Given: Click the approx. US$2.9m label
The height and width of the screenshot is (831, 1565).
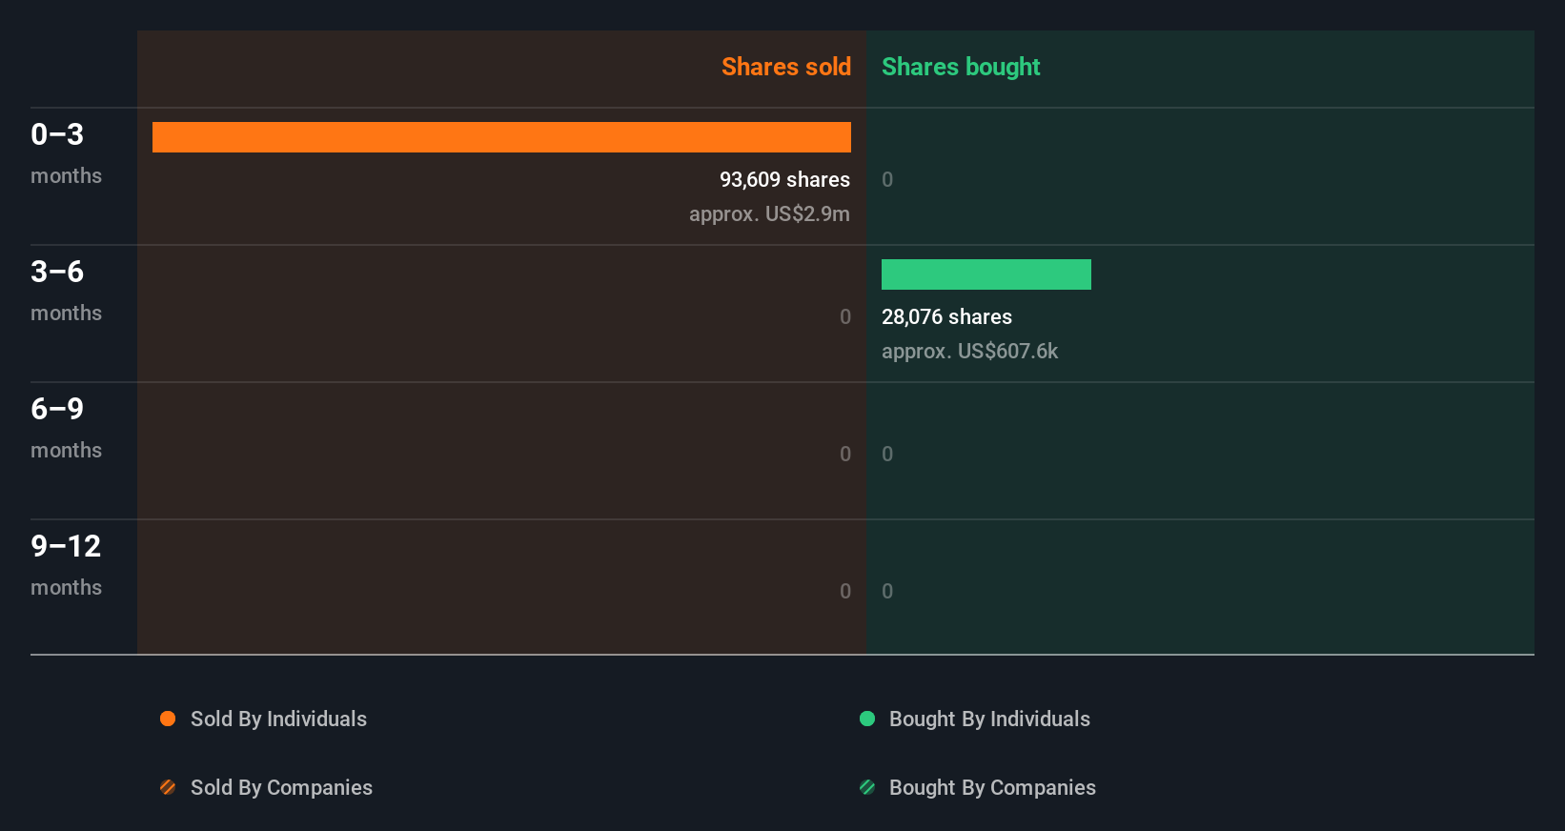Looking at the screenshot, I should click(x=769, y=213).
